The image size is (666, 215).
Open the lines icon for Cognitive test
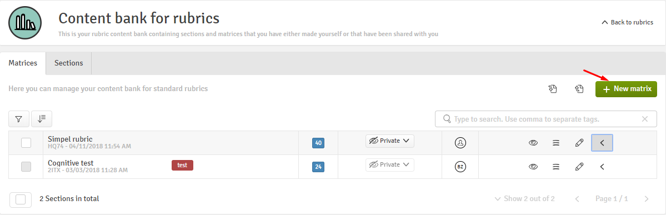555,167
